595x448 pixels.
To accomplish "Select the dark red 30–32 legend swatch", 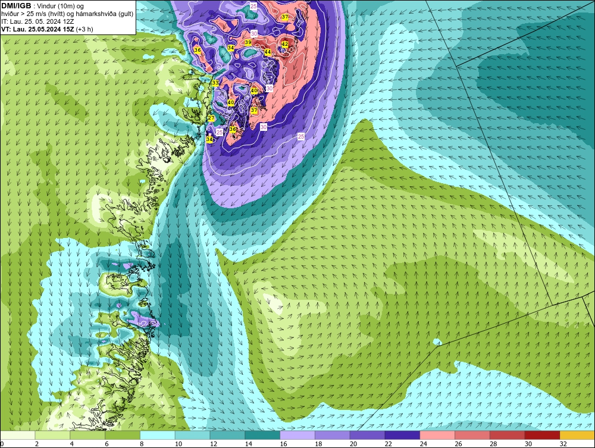I will 542,435.
